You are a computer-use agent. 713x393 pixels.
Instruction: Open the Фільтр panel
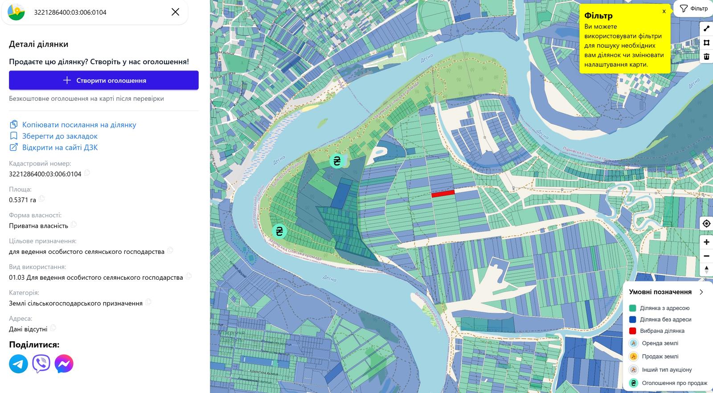[694, 8]
